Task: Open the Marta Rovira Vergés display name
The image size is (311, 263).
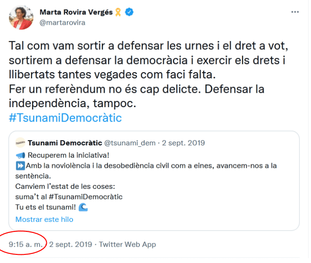Action: click(x=76, y=12)
